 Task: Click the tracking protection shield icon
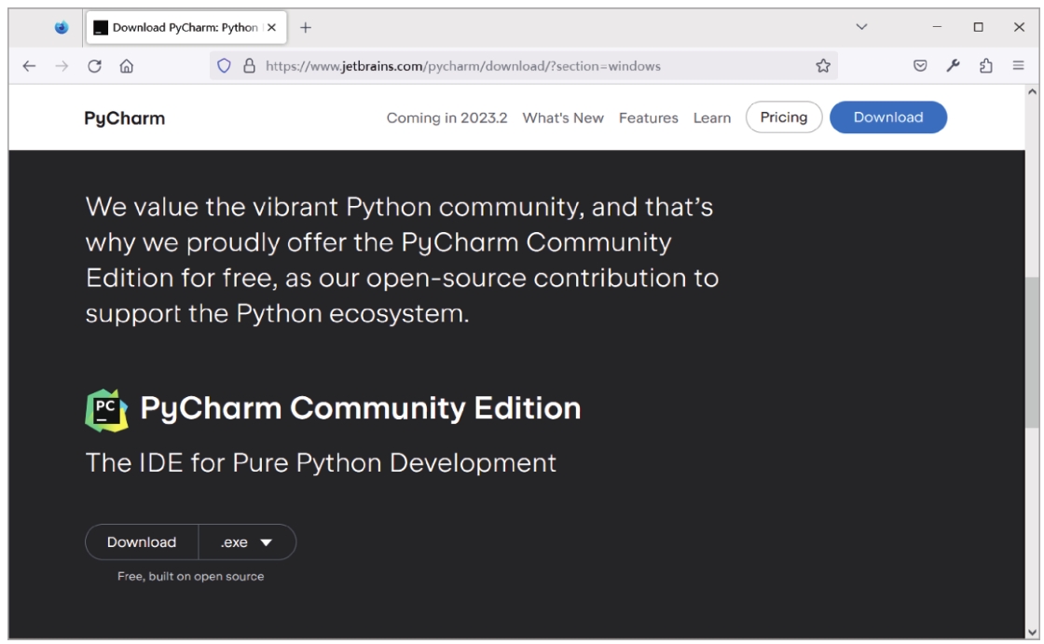point(224,66)
